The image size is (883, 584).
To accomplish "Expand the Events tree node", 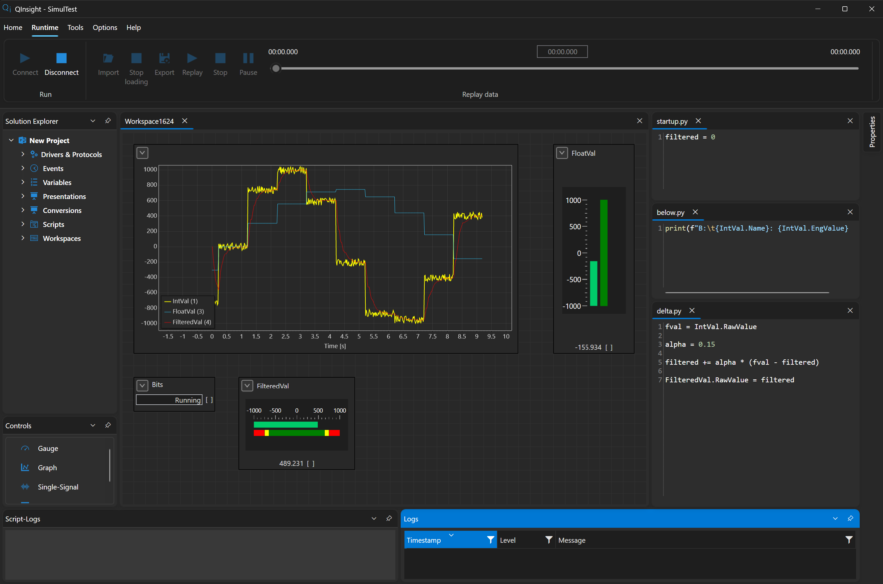I will [23, 168].
